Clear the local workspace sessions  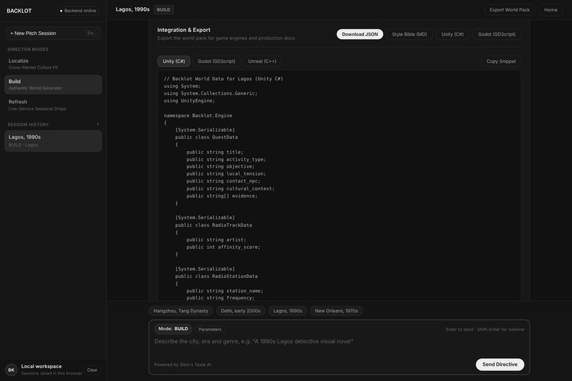click(92, 370)
